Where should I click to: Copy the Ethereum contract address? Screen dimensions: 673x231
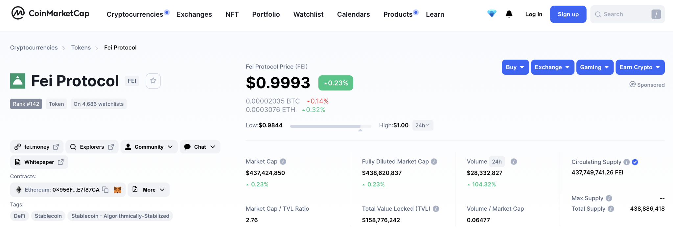(x=105, y=190)
